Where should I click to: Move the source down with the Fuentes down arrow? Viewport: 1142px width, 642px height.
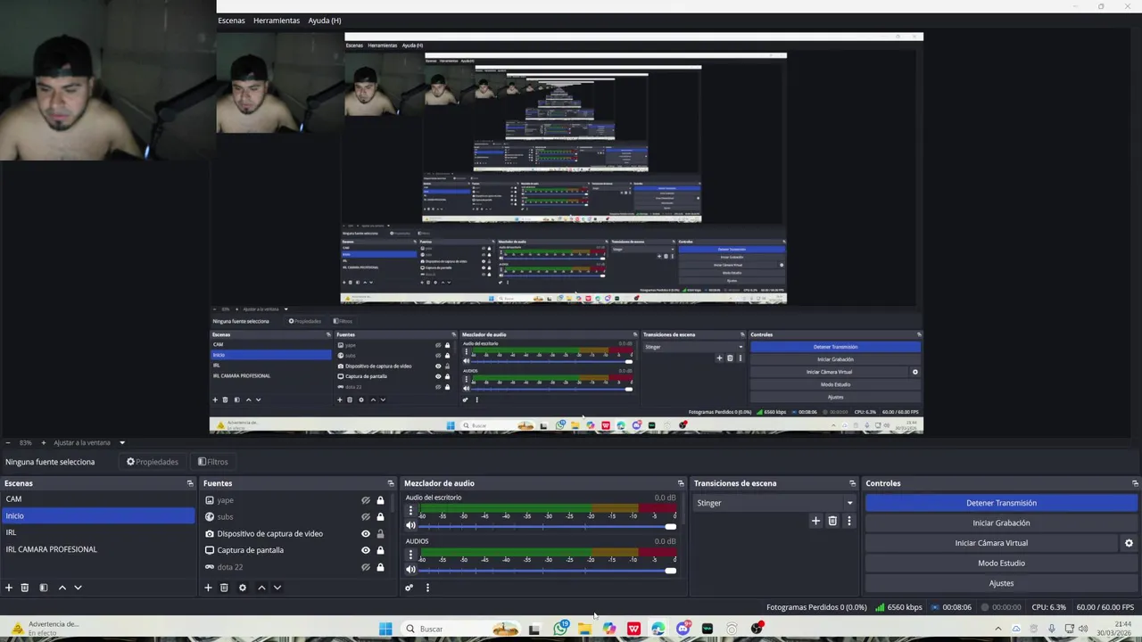[277, 588]
